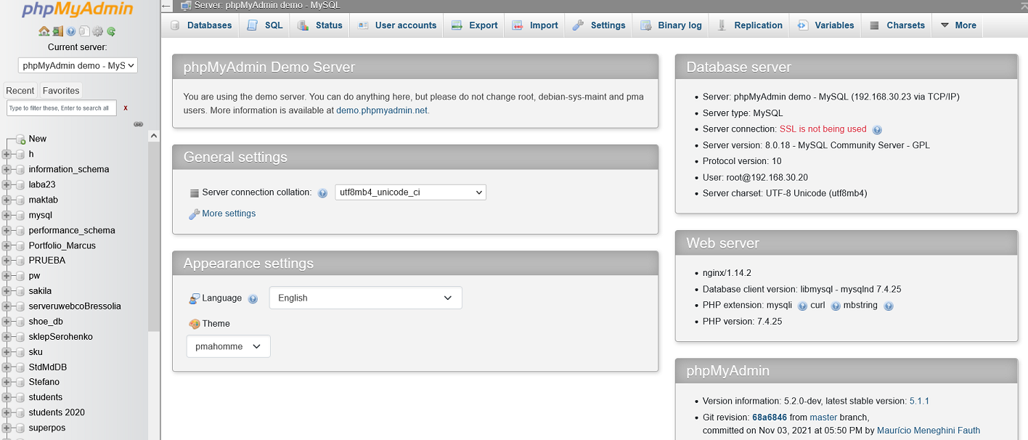This screenshot has width=1028, height=440.
Task: Open the Variables tab
Action: [825, 25]
